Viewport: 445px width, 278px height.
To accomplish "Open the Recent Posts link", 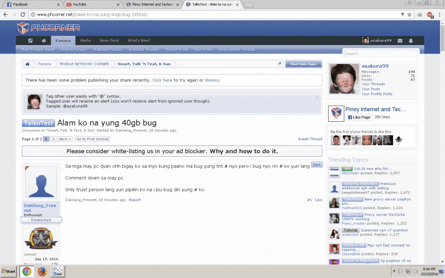I will pos(177,50).
